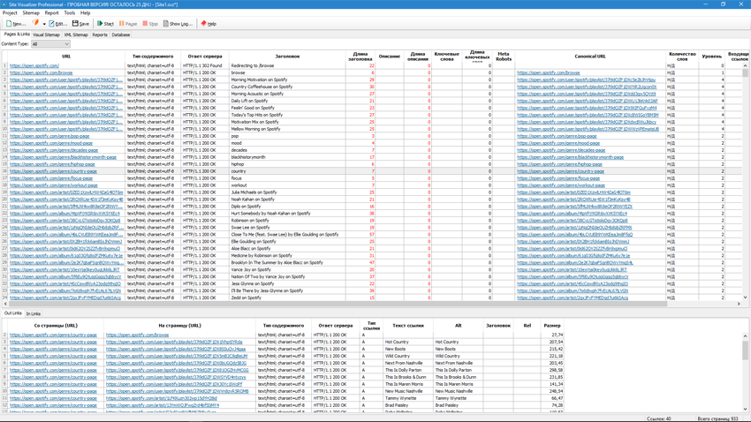Switch to the Database tab
Screen dimensions: 751x422
coord(121,35)
